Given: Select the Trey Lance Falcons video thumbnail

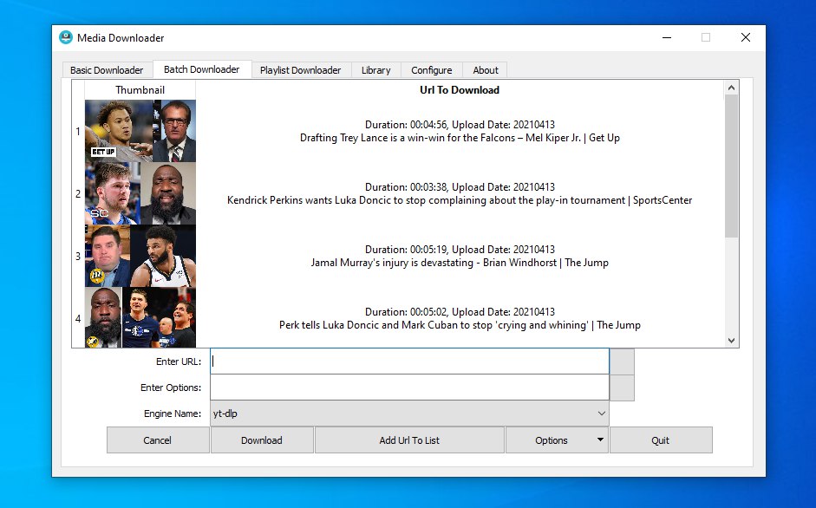Looking at the screenshot, I should coord(140,131).
